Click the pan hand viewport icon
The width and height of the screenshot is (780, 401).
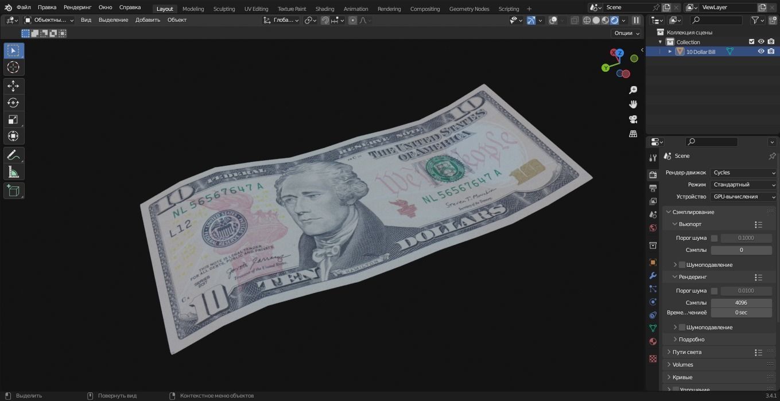pos(633,104)
